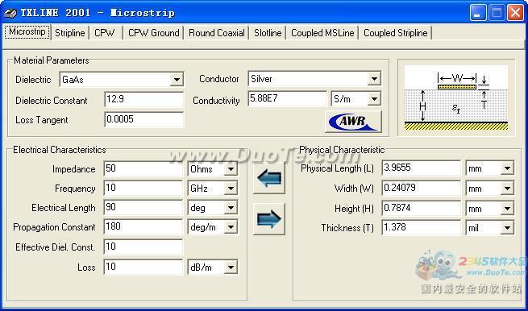528x311 pixels.
Task: Click the right arrow analyze button
Action: pos(268,219)
